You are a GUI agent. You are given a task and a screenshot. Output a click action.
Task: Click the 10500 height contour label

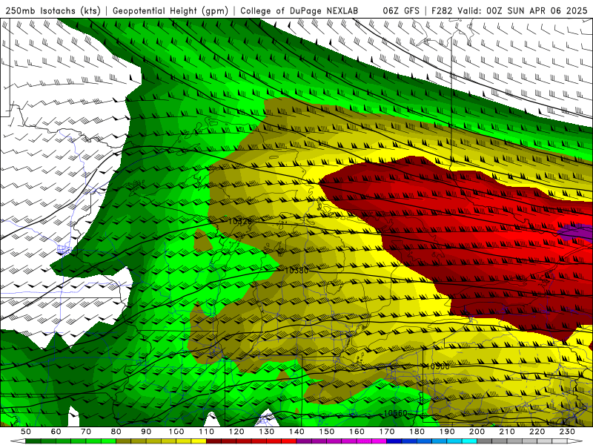click(x=437, y=366)
